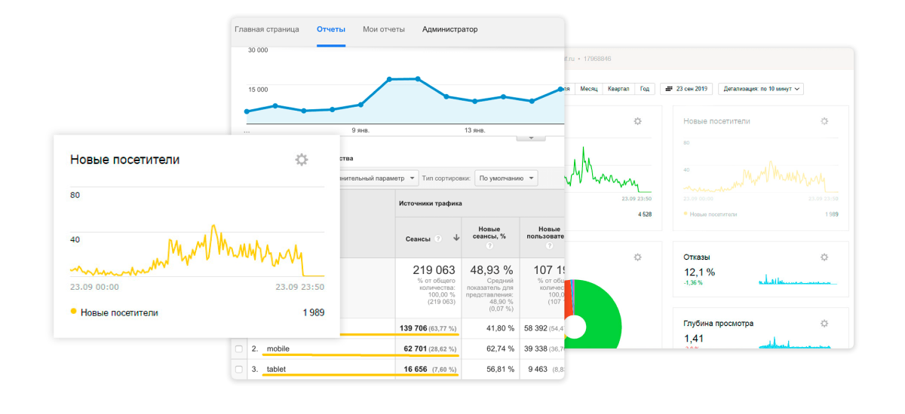Screen dimensions: 905x414
Task: Tick the checkbox for the tablet row
Action: point(239,370)
